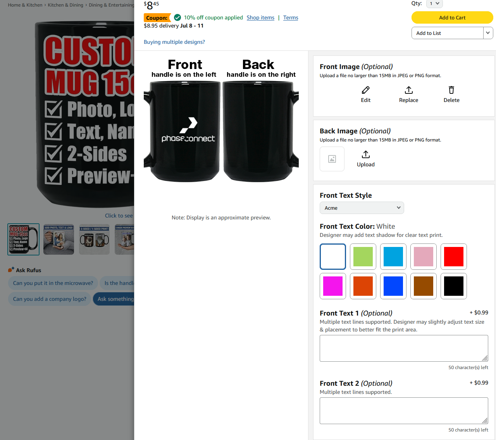Click the 'Note: Display is an approximate preview.' text
Image resolution: width=496 pixels, height=440 pixels.
(221, 217)
